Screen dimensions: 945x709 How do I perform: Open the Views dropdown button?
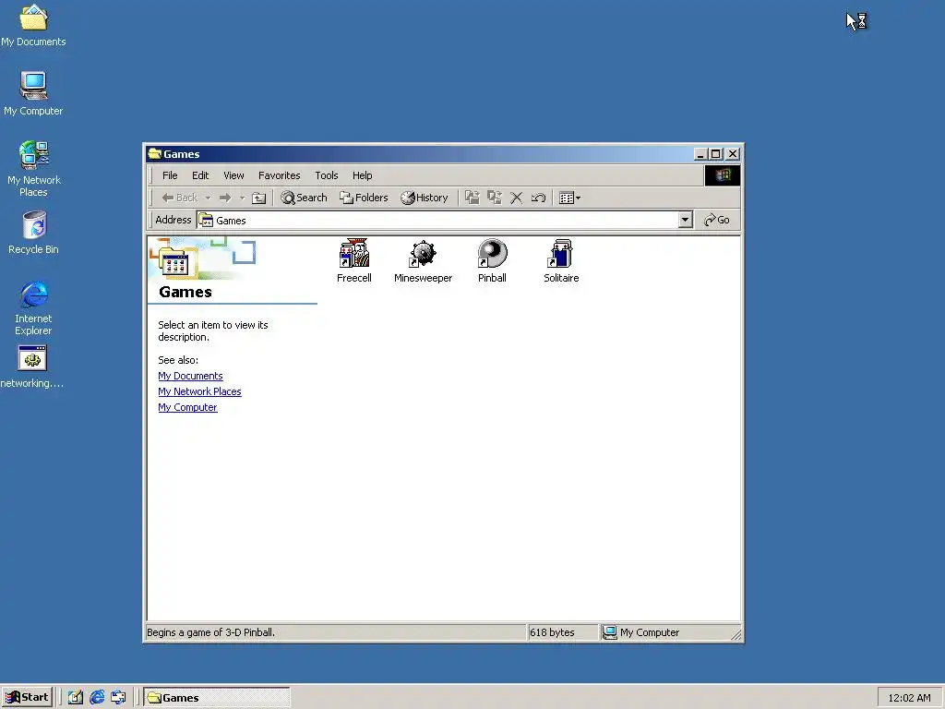click(x=569, y=198)
